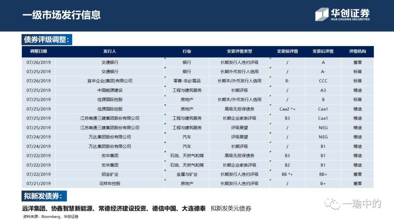Viewport: 394px width, 221px height.
Task: Select the source note 资料来源: Bloomberg, 华创证券
Action: (50, 217)
